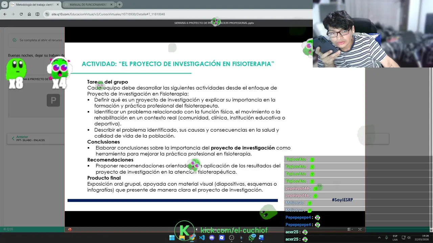Open WhatsApp from the taskbar

[x=251, y=238]
